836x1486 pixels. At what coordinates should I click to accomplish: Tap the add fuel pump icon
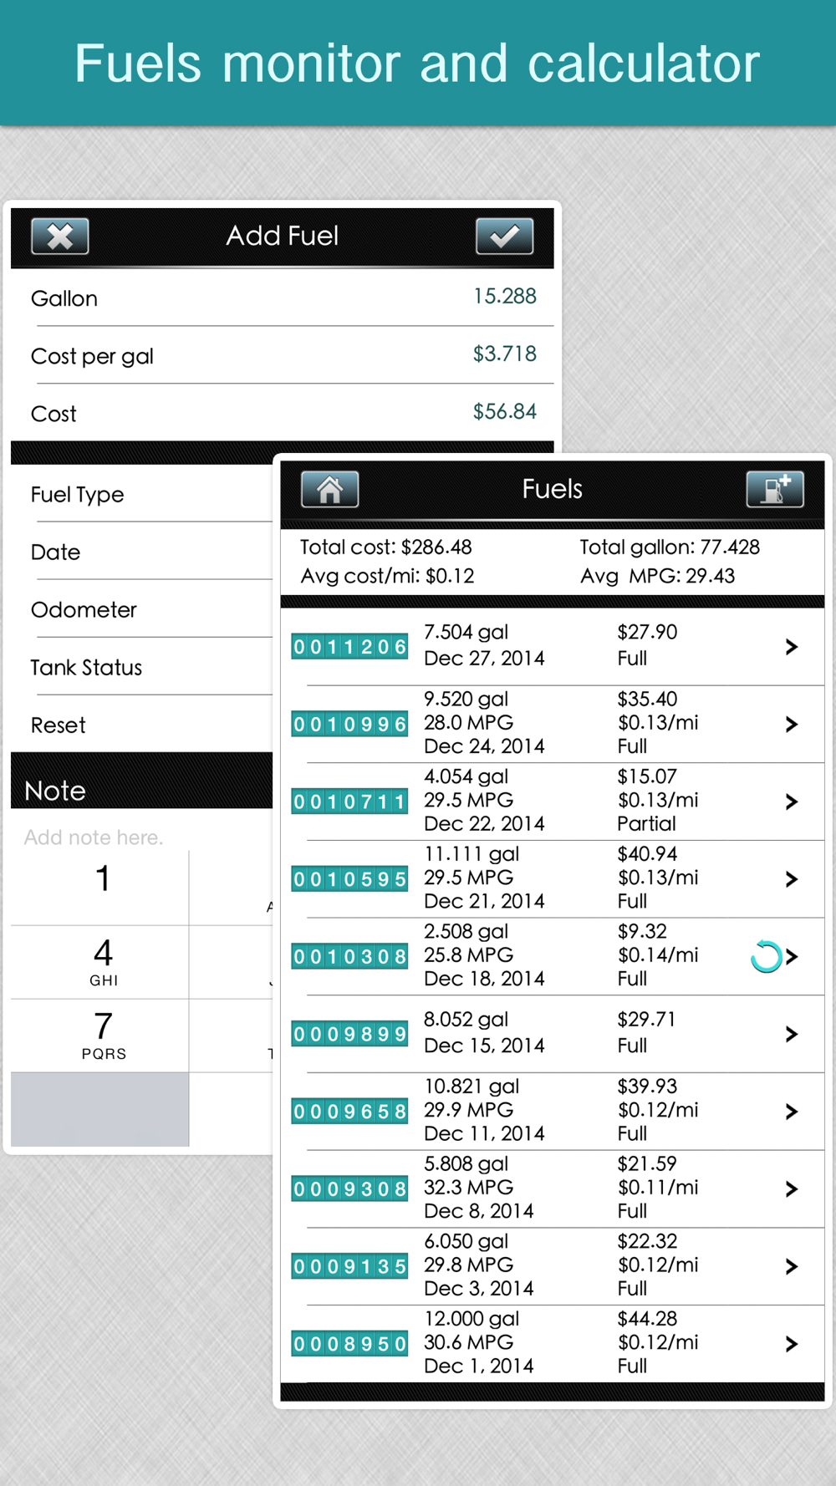click(x=775, y=489)
